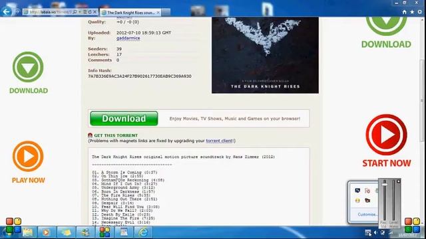
Task: Refresh the page from address bar
Action: tap(90, 12)
